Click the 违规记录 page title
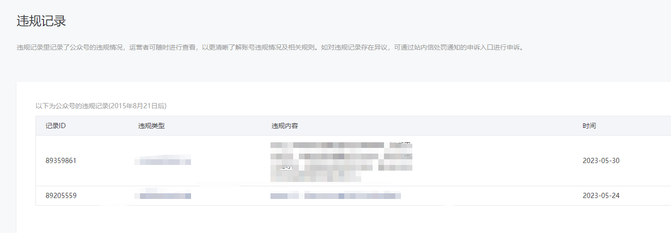 [x=41, y=21]
